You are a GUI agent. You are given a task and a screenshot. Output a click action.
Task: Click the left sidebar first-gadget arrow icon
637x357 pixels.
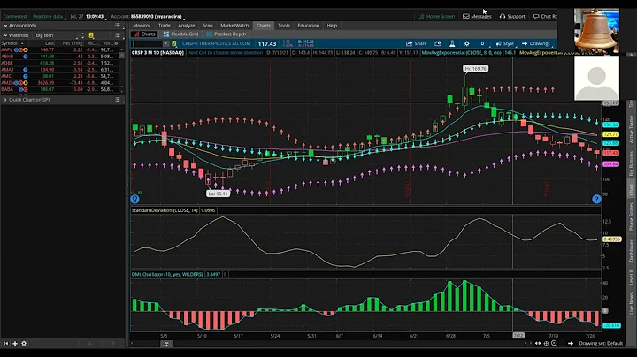[5, 343]
